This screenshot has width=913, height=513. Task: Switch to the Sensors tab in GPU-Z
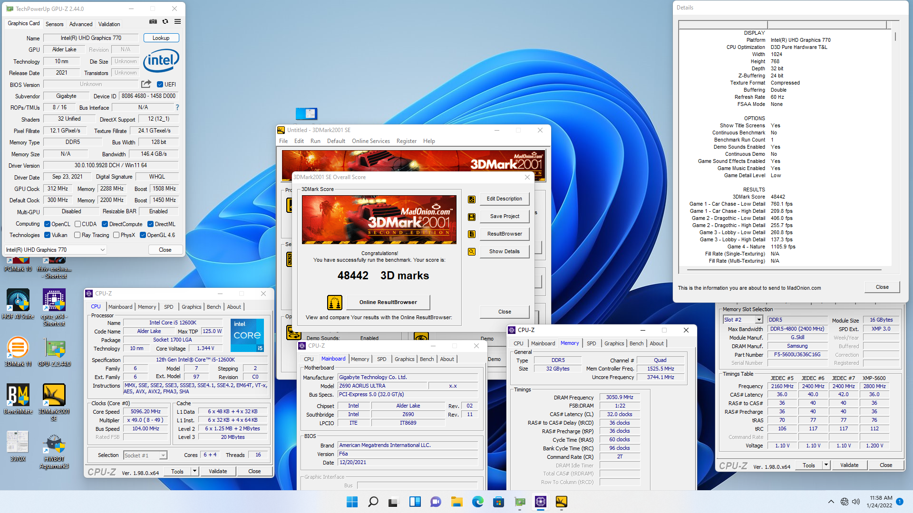pyautogui.click(x=54, y=24)
